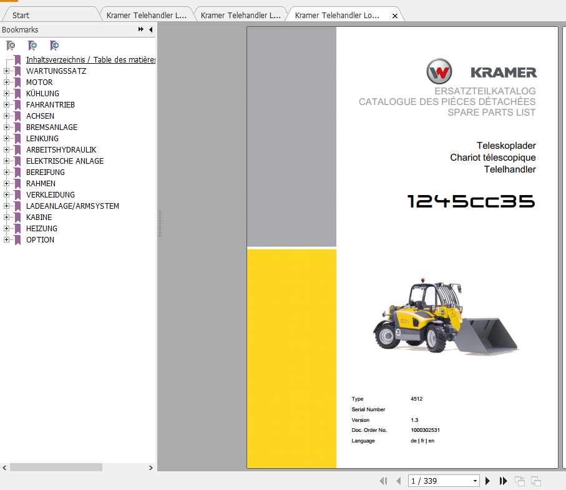
Task: Expand the LENKUNG bookmark node
Action: (6, 138)
